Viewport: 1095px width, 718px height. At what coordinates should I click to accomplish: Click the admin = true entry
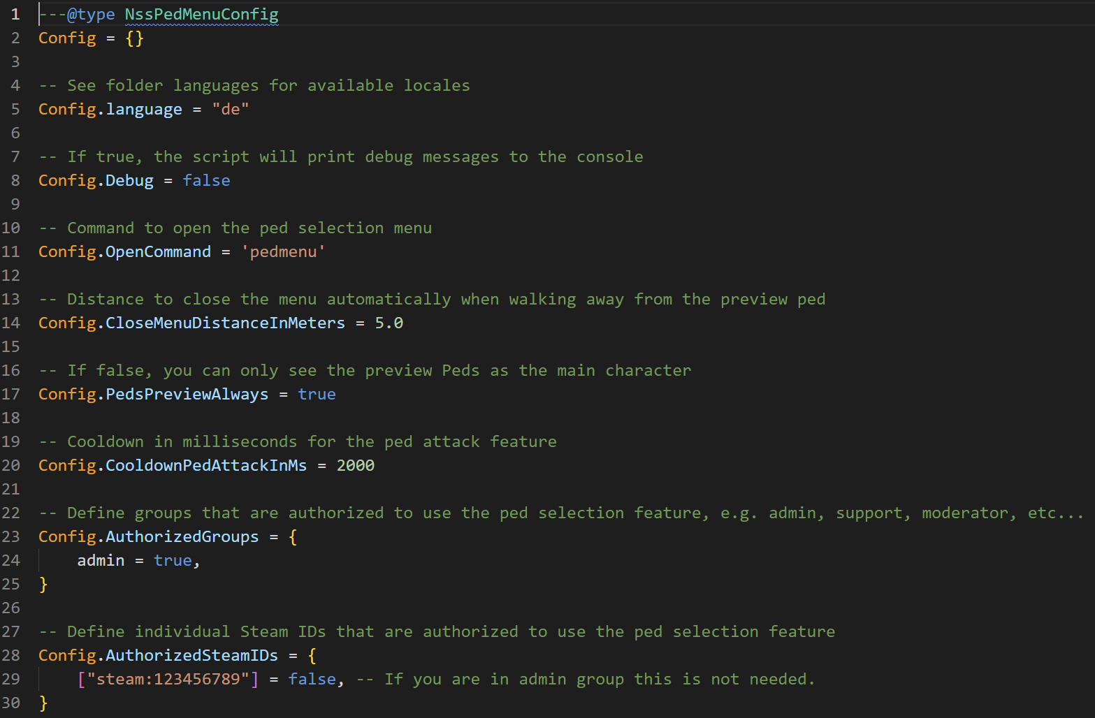[136, 560]
